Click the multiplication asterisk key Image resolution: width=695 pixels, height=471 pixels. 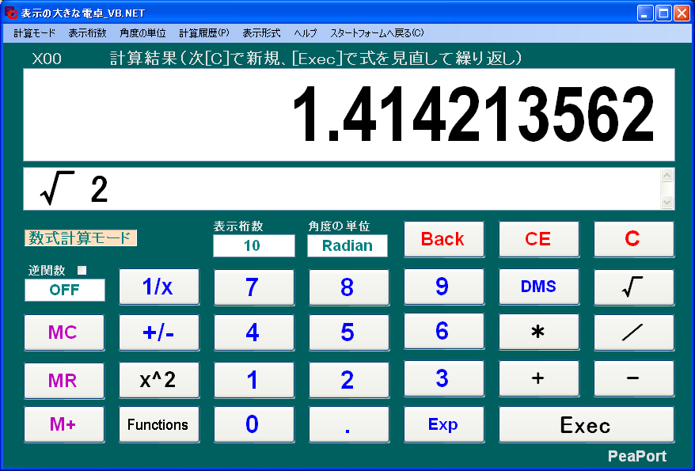click(538, 332)
